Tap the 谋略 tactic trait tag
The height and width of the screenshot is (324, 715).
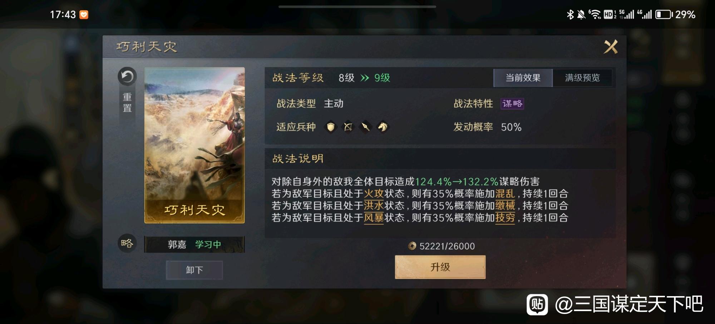[x=512, y=104]
